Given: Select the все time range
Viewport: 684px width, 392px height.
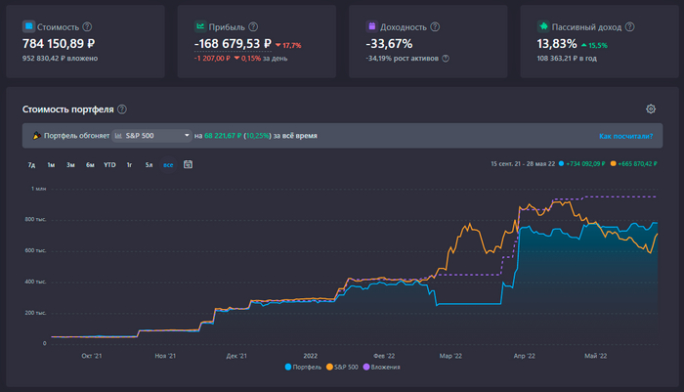Looking at the screenshot, I should (168, 164).
